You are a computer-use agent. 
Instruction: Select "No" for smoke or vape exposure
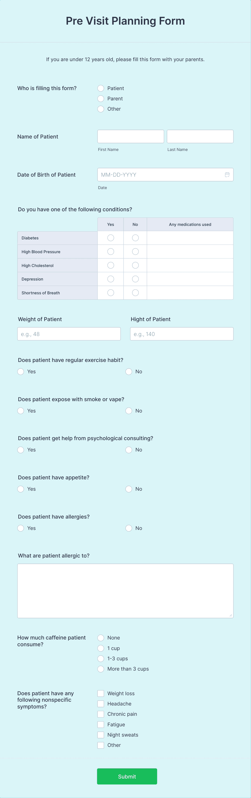(x=128, y=410)
